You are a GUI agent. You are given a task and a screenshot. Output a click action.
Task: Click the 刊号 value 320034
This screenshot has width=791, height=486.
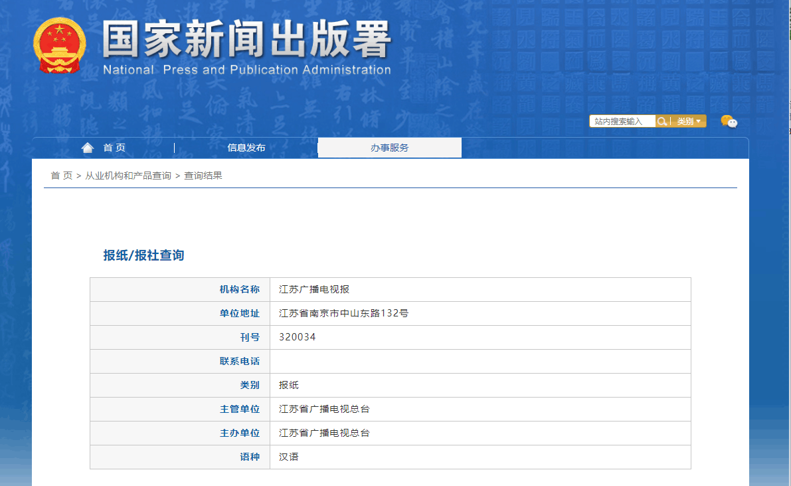tap(298, 337)
